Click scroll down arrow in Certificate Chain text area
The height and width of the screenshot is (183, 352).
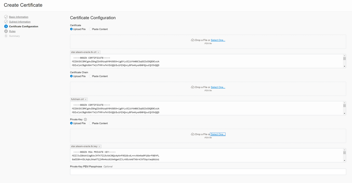point(344,114)
